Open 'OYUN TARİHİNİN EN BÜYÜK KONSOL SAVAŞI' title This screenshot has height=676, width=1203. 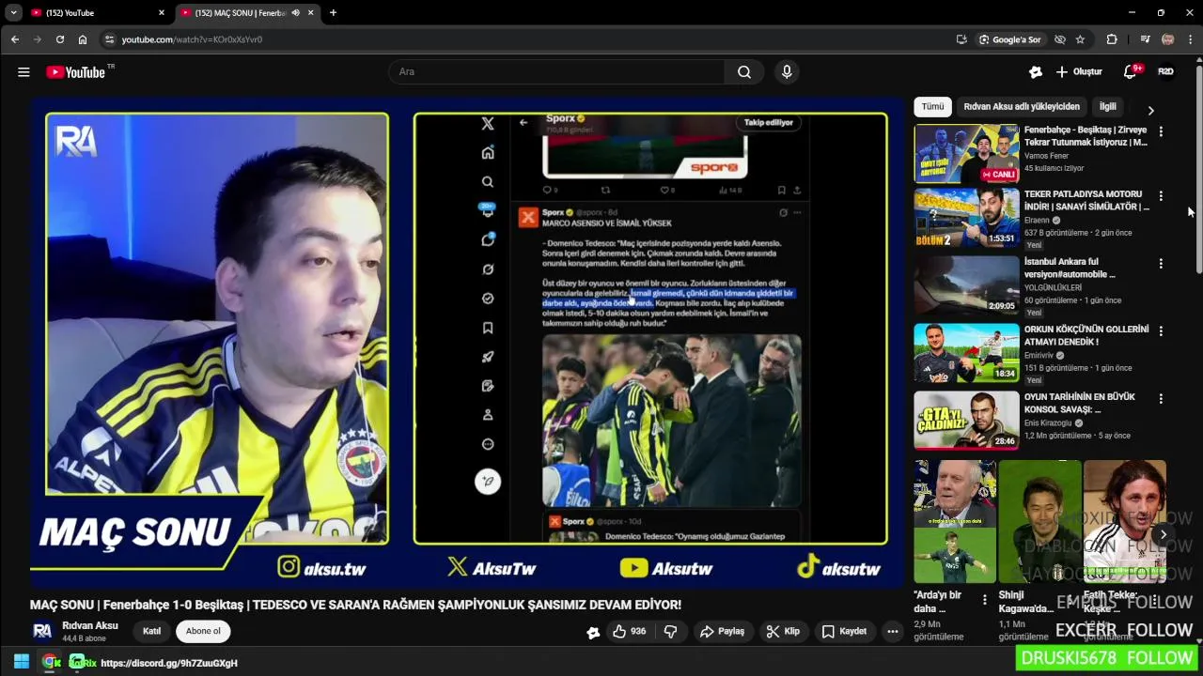point(1080,404)
